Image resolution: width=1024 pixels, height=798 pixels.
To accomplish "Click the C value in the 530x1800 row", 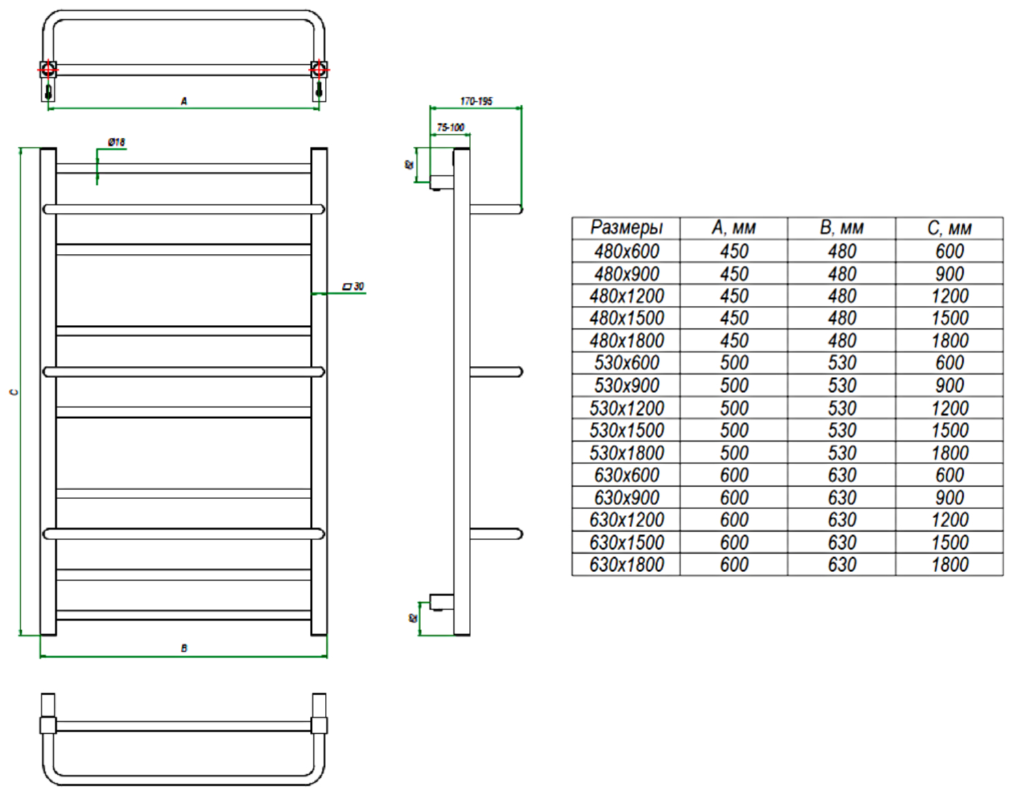I will pos(950,453).
